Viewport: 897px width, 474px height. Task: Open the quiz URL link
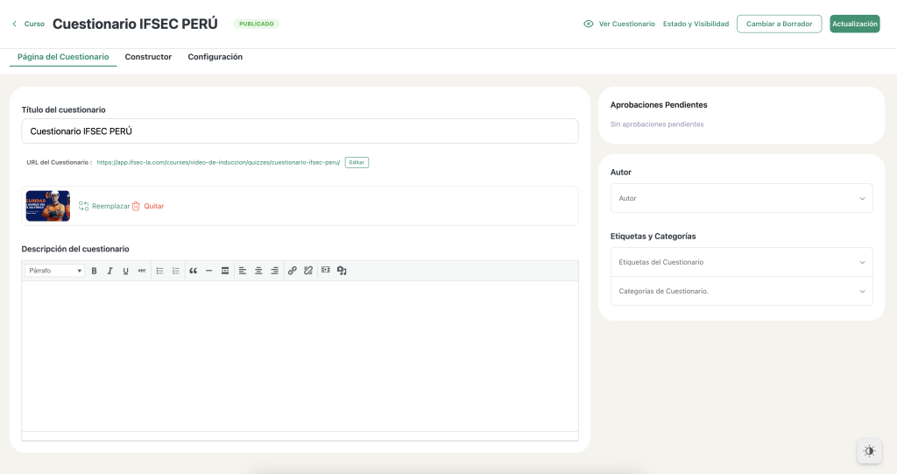(x=218, y=163)
